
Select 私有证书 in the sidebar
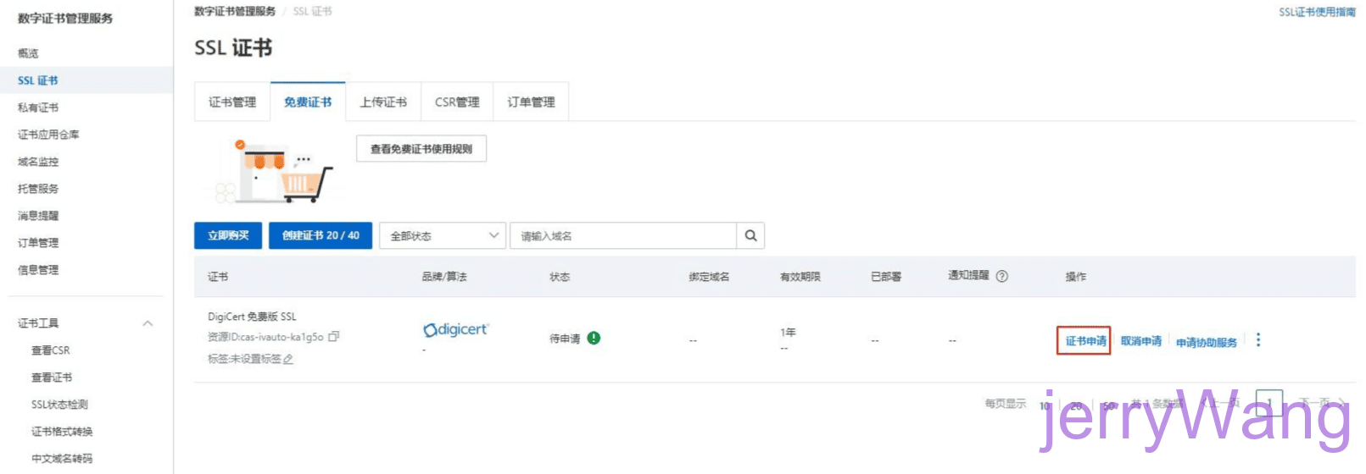point(38,107)
